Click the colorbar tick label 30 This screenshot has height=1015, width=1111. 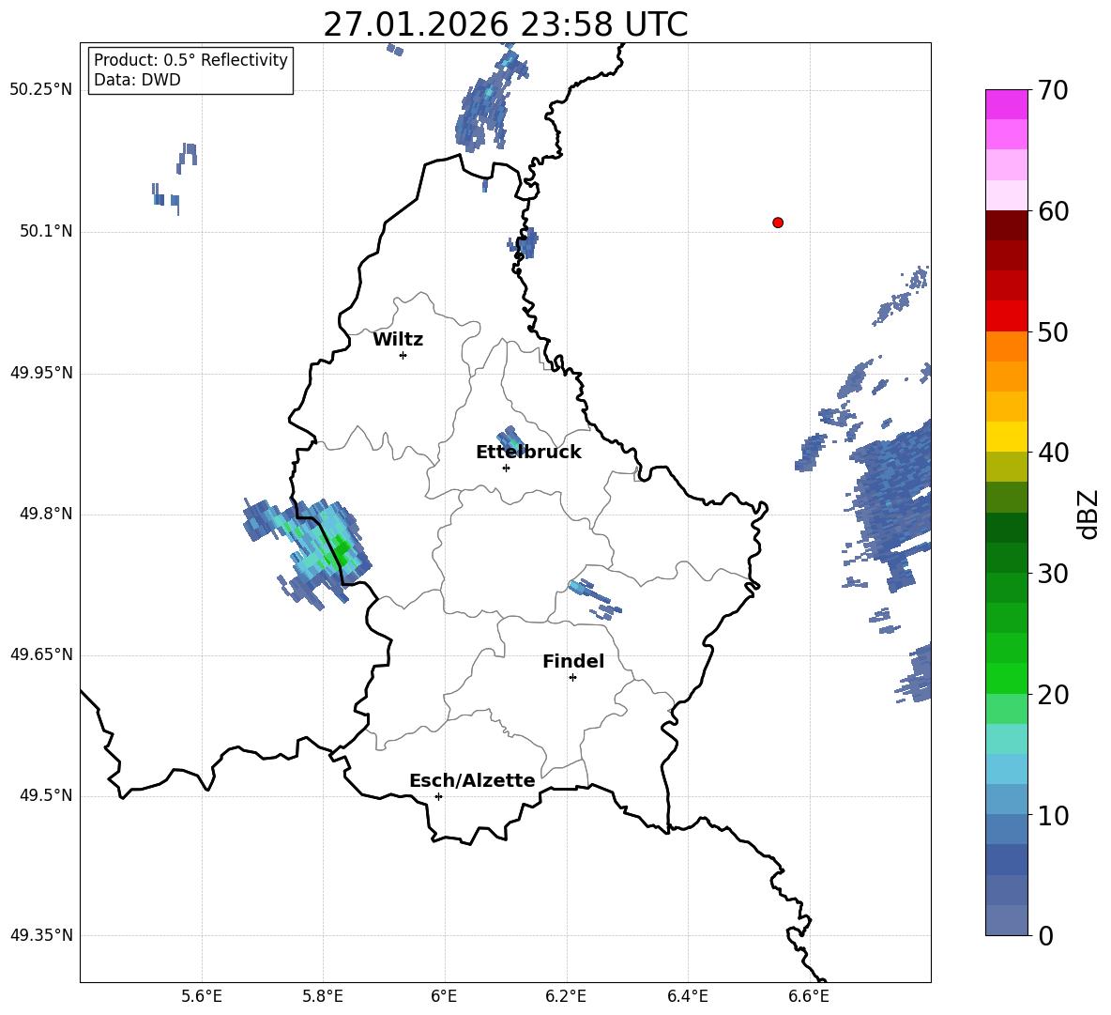1053,574
